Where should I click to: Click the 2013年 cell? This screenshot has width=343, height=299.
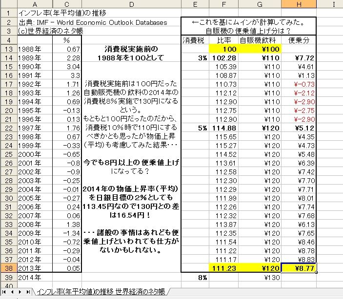pyautogui.click(x=35, y=268)
